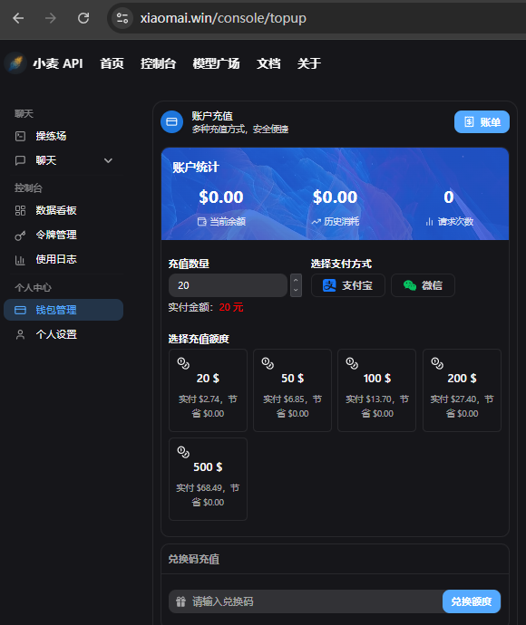The image size is (526, 625).
Task: Click the 请输入兑换码 input field
Action: click(306, 601)
